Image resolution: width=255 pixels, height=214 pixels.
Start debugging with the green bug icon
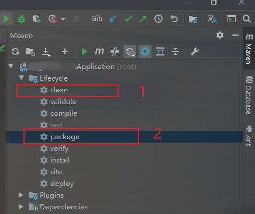tap(22, 19)
